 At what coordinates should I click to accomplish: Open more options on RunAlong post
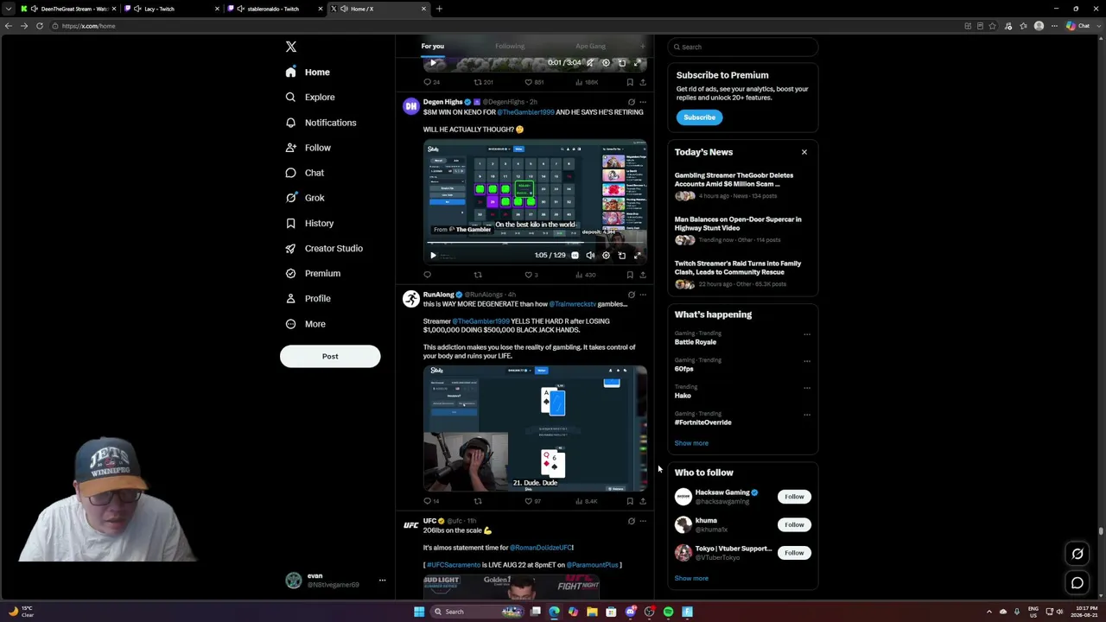coord(642,295)
